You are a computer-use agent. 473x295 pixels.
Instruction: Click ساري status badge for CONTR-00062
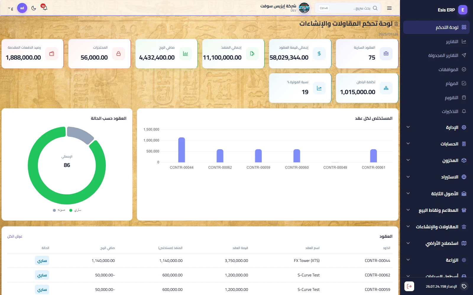[x=42, y=275]
